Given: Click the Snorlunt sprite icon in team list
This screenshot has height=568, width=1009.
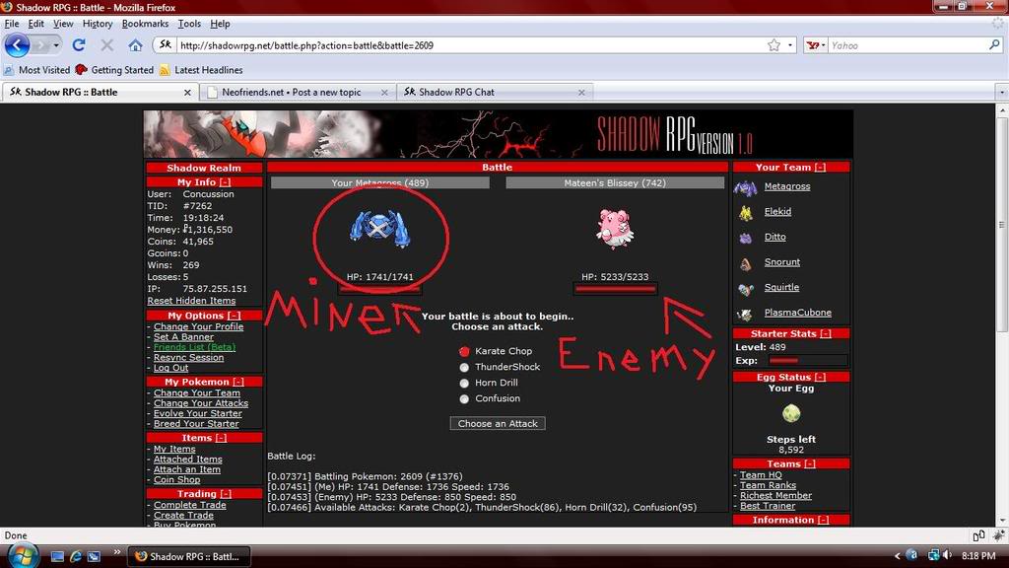Looking at the screenshot, I should click(x=746, y=263).
